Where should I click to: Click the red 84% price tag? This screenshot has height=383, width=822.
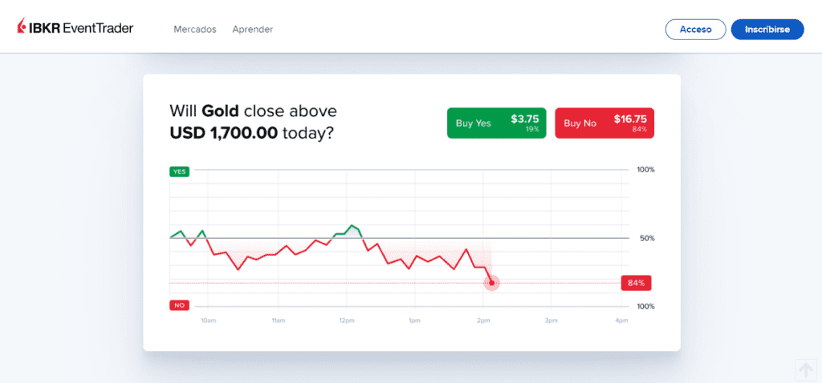(636, 283)
